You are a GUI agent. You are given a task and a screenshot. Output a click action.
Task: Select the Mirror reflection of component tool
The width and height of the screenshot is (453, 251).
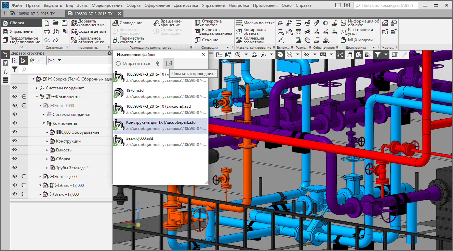click(x=74, y=40)
